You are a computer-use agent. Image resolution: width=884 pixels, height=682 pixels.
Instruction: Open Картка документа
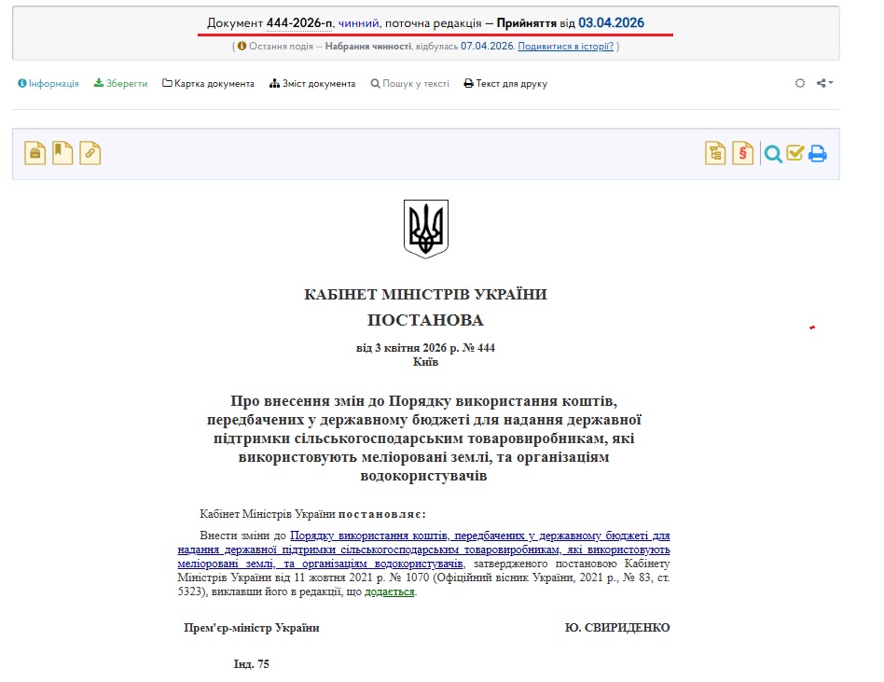(209, 83)
